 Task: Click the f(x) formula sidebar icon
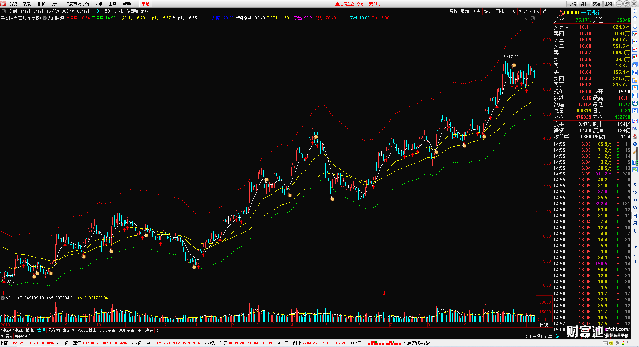click(x=635, y=103)
